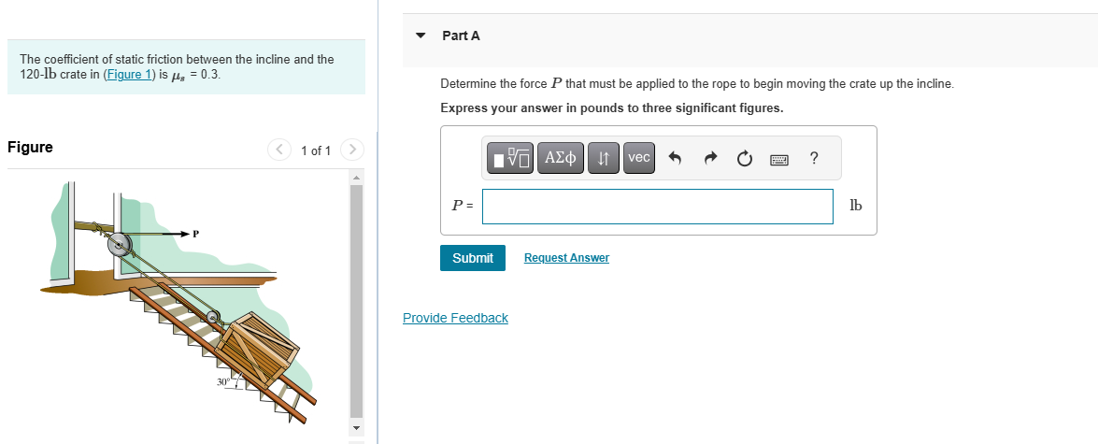Image resolution: width=1098 pixels, height=444 pixels.
Task: Go to previous figure with left chevron
Action: (x=279, y=150)
